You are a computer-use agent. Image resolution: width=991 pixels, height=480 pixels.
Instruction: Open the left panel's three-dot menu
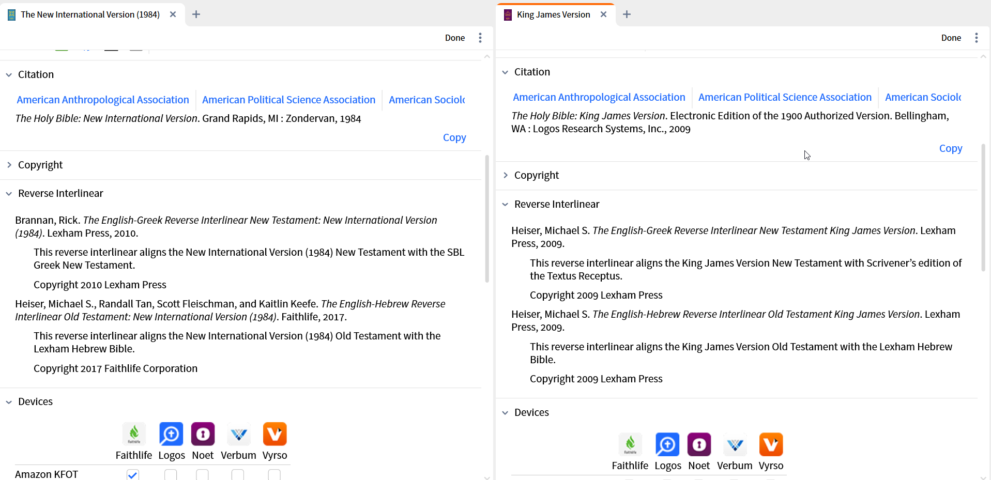click(x=480, y=38)
